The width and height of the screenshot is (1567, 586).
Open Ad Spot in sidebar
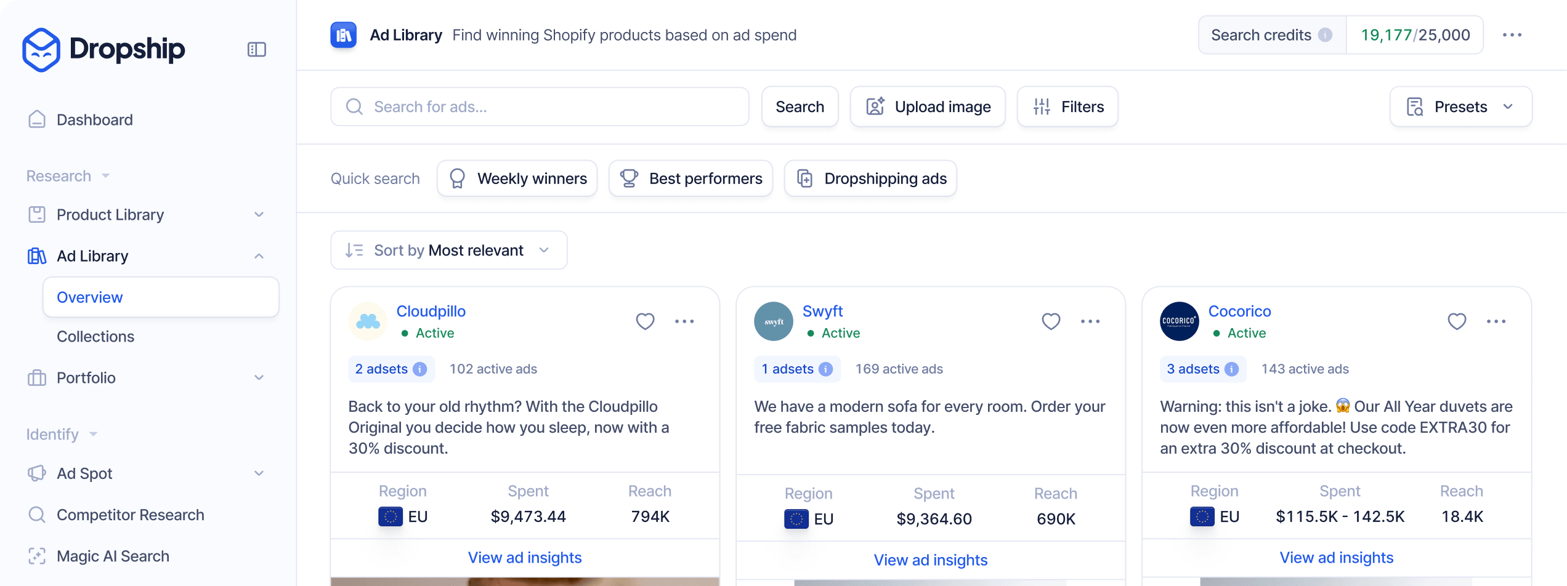pyautogui.click(x=84, y=473)
